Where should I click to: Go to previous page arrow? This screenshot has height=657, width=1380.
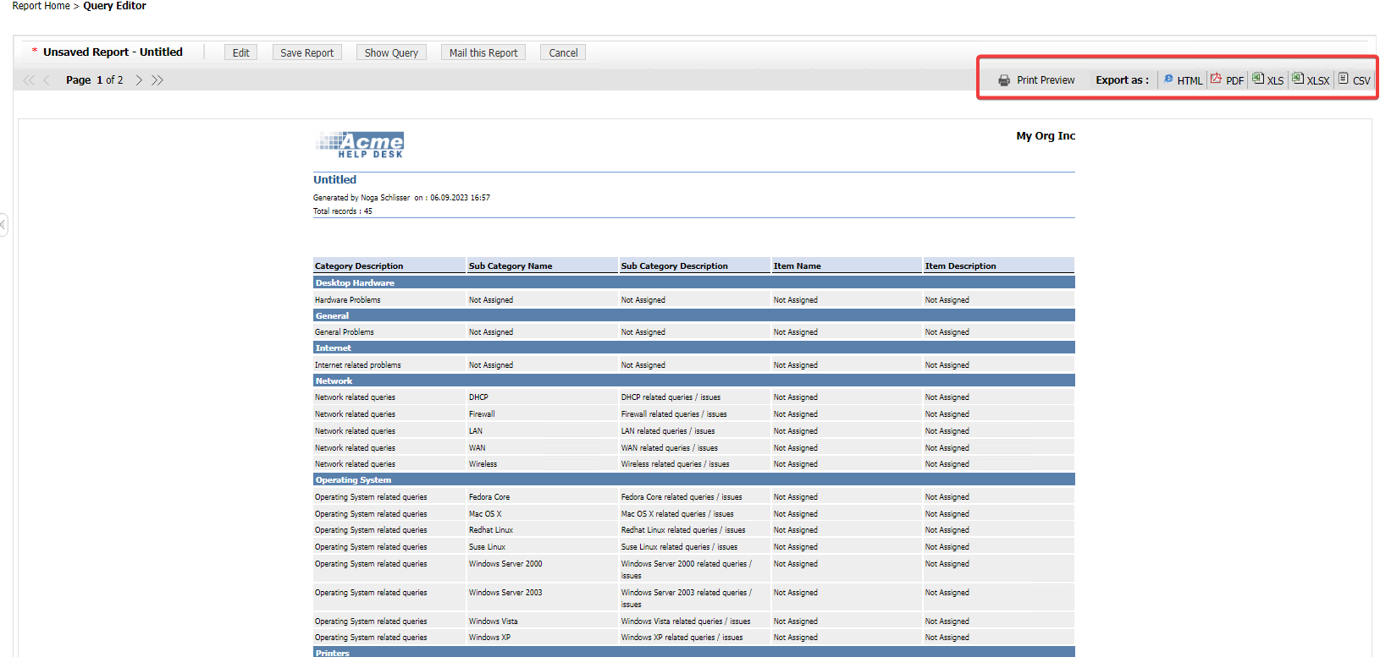[x=47, y=80]
